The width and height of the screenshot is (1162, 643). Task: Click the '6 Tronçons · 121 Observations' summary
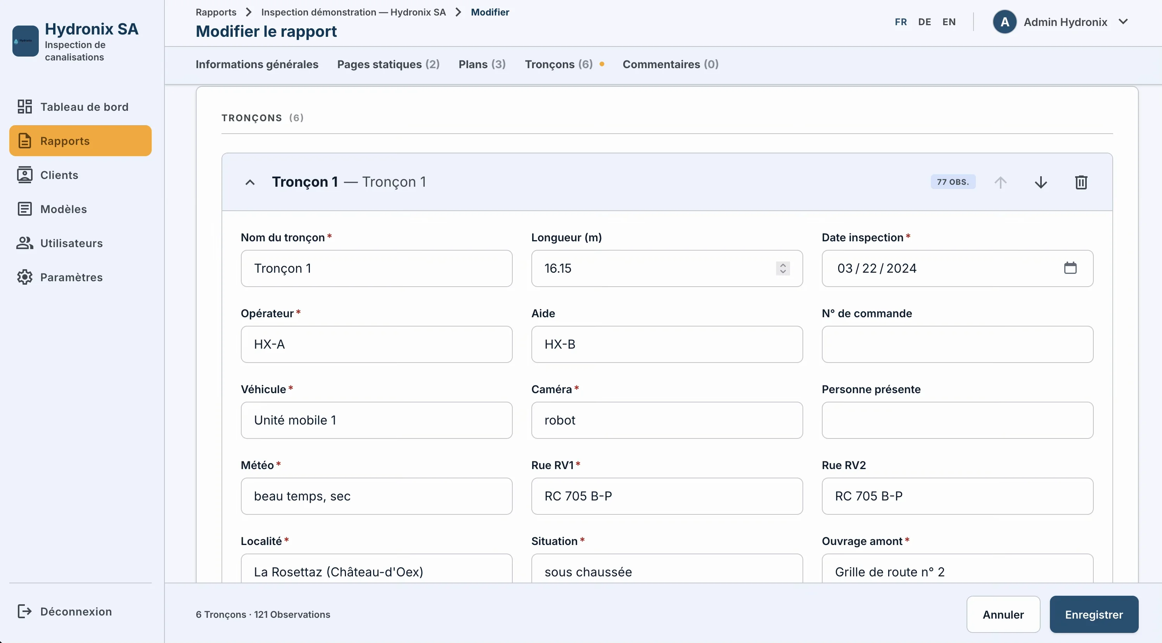pyautogui.click(x=263, y=615)
